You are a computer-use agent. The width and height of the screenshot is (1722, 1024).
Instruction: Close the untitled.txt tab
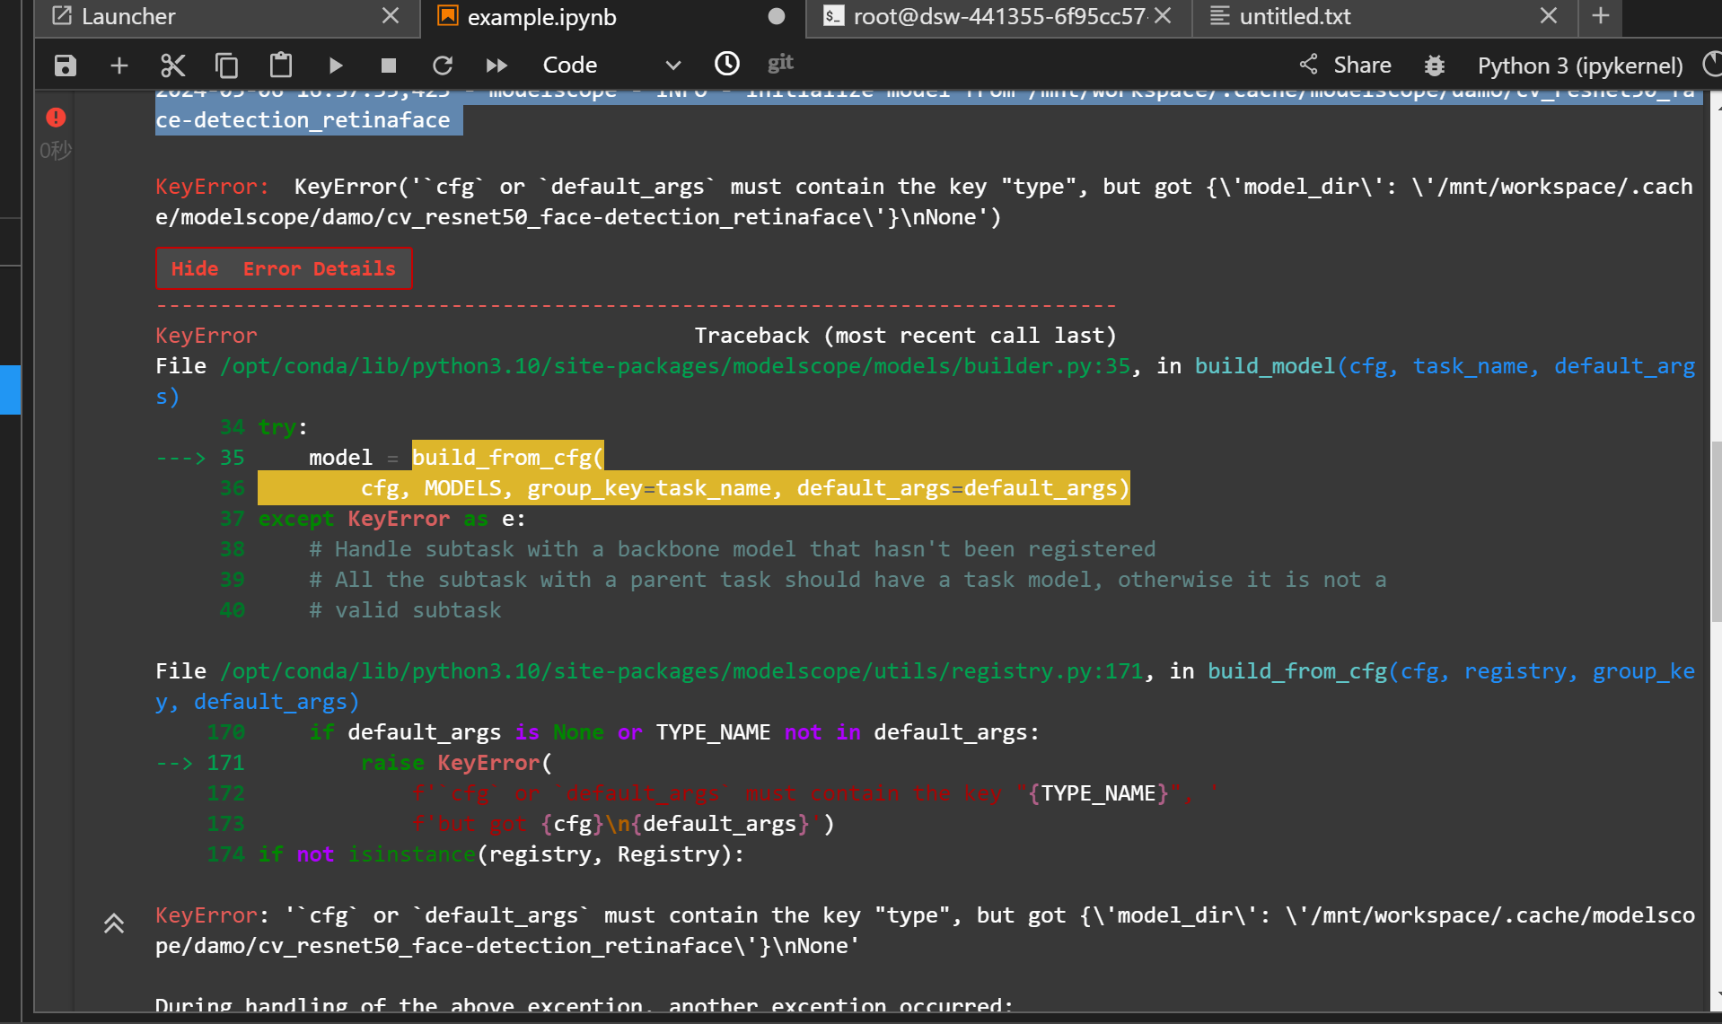pyautogui.click(x=1549, y=16)
